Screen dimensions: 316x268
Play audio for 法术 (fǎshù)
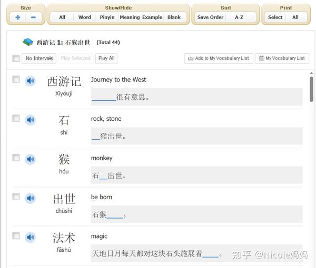point(30,237)
